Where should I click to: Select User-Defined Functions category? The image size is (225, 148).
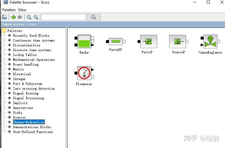point(33,132)
